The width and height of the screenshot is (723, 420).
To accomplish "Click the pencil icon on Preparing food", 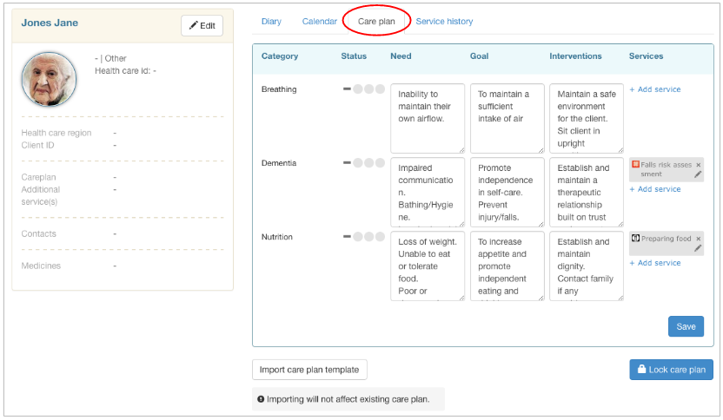I will pos(698,248).
